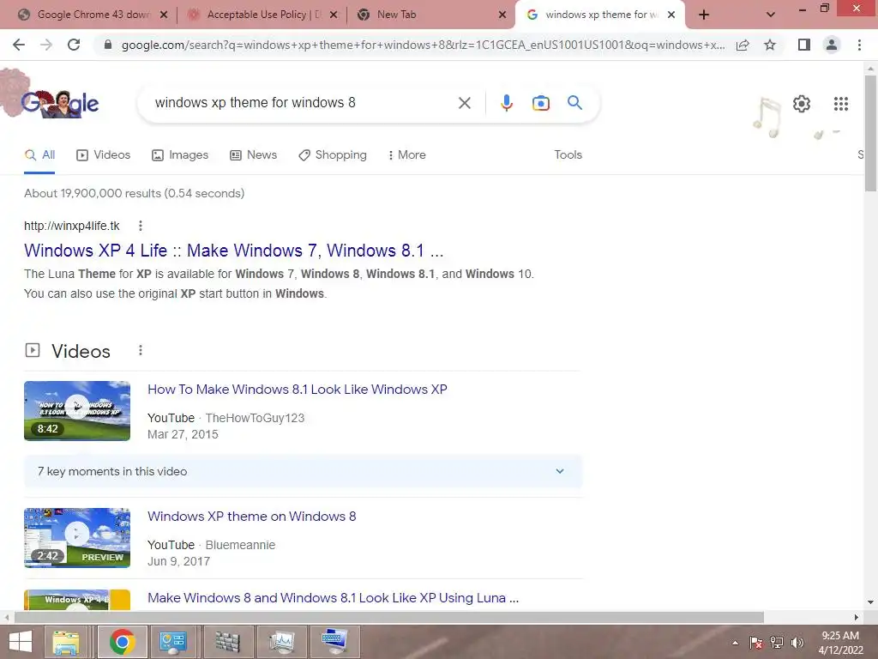Open Chrome side panel

pyautogui.click(x=804, y=45)
